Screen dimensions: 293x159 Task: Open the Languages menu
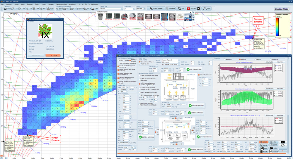pyautogui.click(x=72, y=4)
